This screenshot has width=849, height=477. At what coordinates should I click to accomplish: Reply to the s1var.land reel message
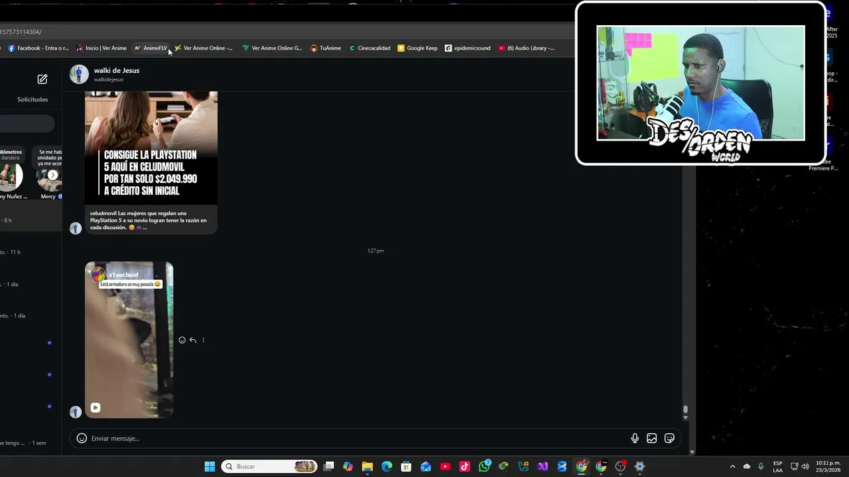193,340
